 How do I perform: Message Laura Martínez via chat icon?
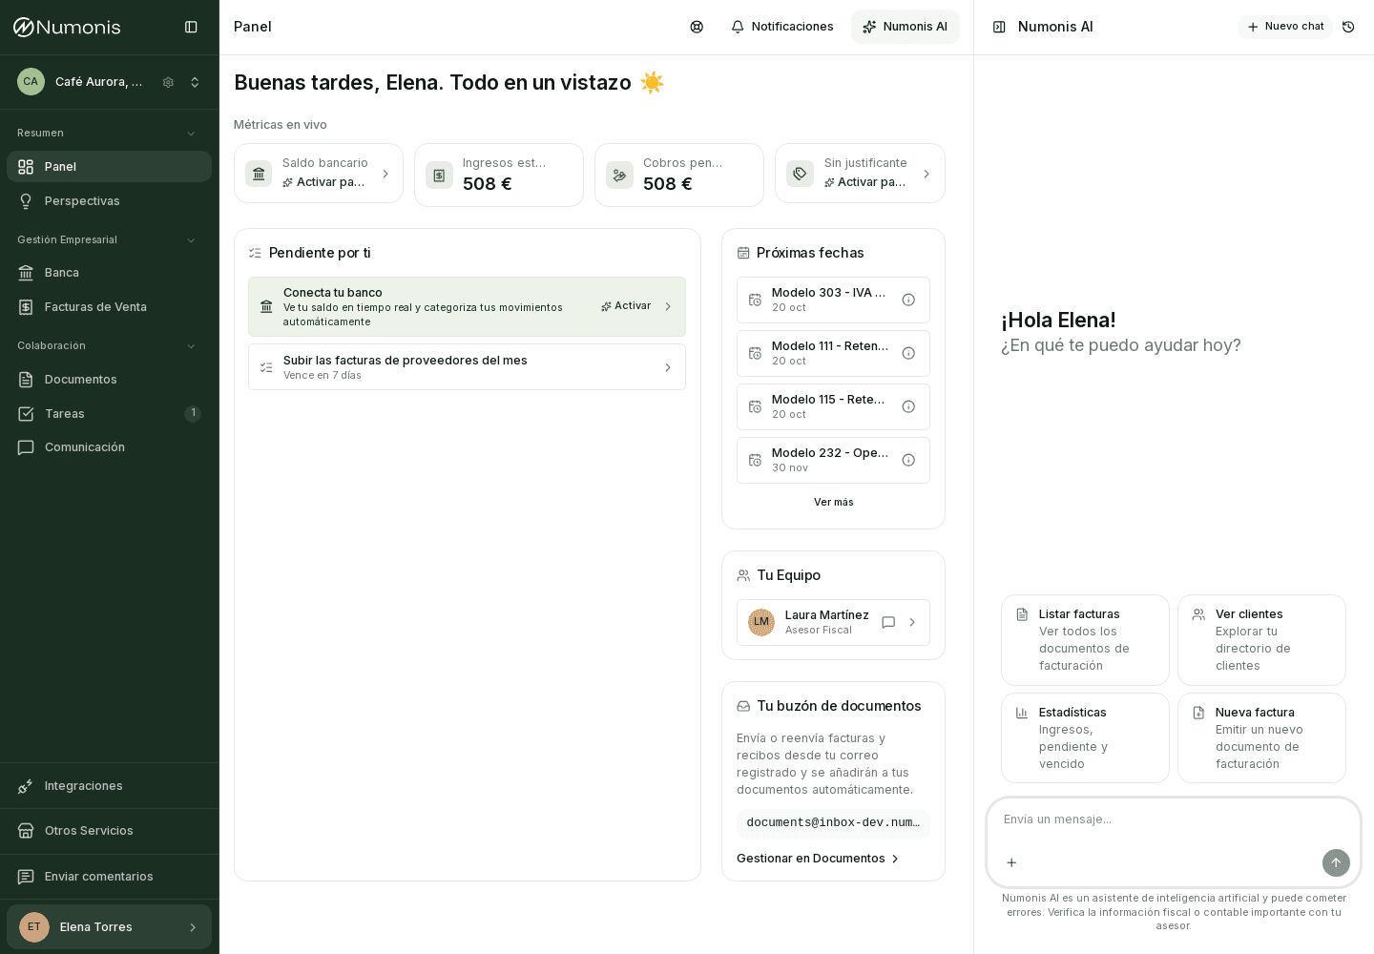[888, 622]
